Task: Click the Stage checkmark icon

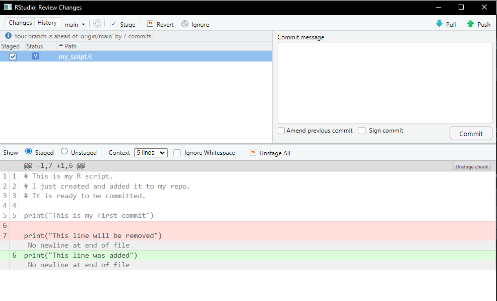Action: [x=113, y=24]
